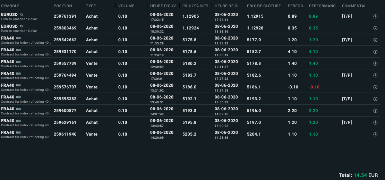Open info icon for losing position 259576797

click(375, 87)
